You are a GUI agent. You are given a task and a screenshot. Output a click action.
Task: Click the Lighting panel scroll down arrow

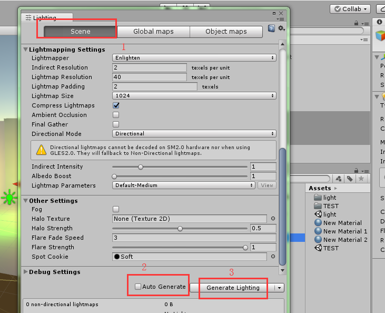[x=282, y=270]
